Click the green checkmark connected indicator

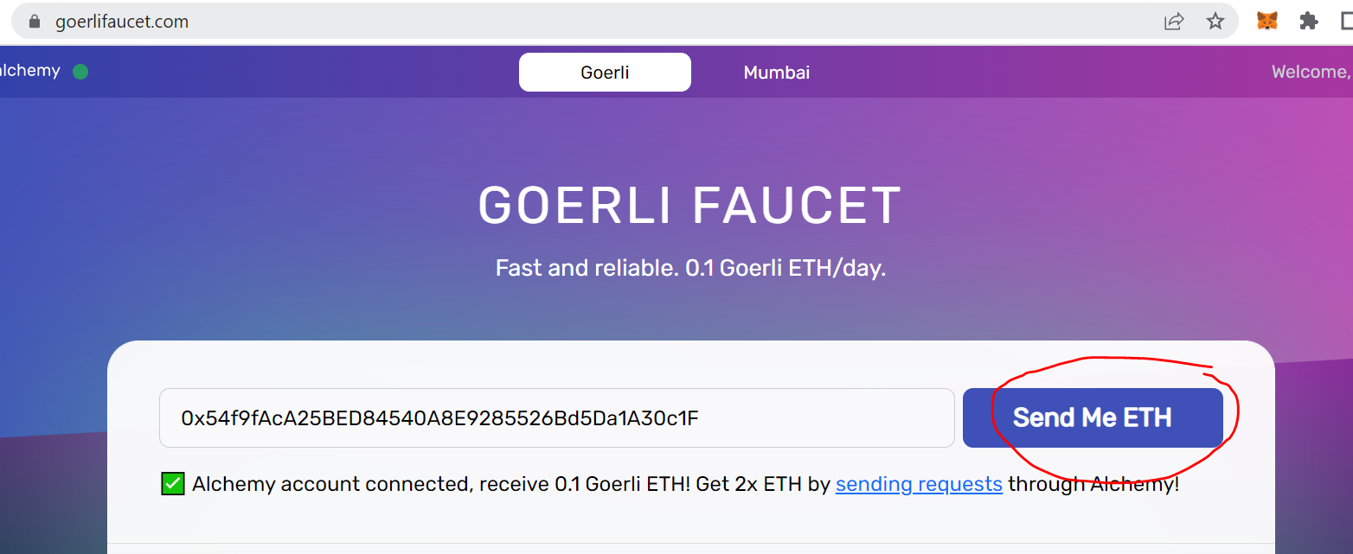click(x=173, y=484)
